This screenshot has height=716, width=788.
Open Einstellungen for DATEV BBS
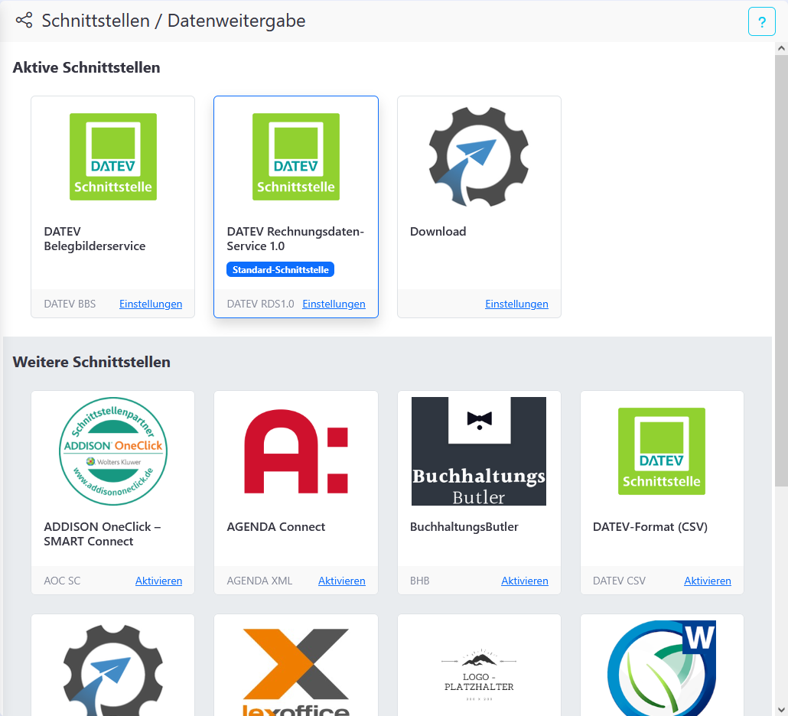[151, 304]
